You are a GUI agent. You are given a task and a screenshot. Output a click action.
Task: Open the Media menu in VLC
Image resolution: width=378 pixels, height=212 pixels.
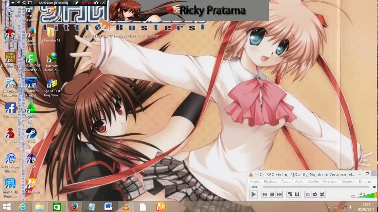[x=255, y=181]
